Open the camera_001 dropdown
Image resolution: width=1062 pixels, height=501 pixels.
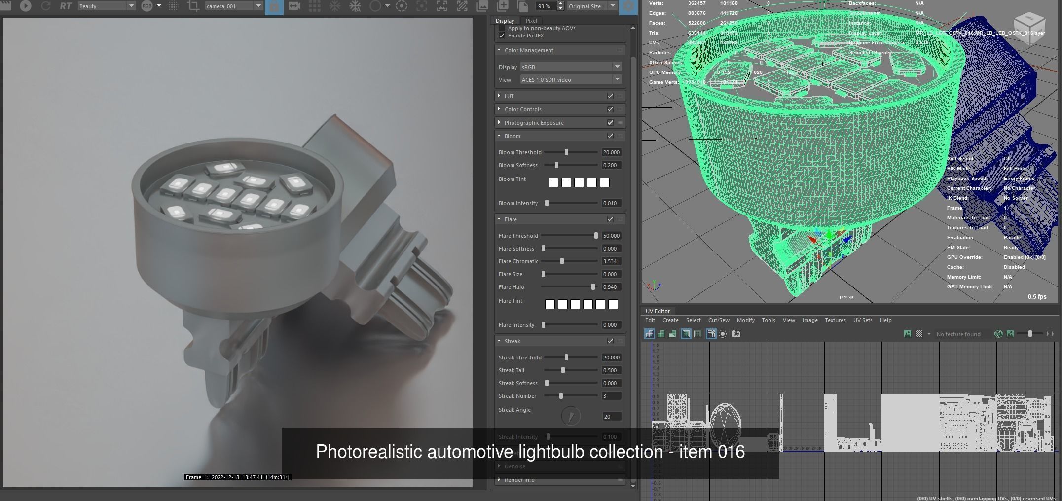coord(234,6)
